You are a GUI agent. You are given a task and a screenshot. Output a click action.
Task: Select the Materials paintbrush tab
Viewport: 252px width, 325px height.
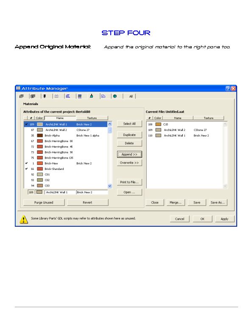click(x=91, y=96)
